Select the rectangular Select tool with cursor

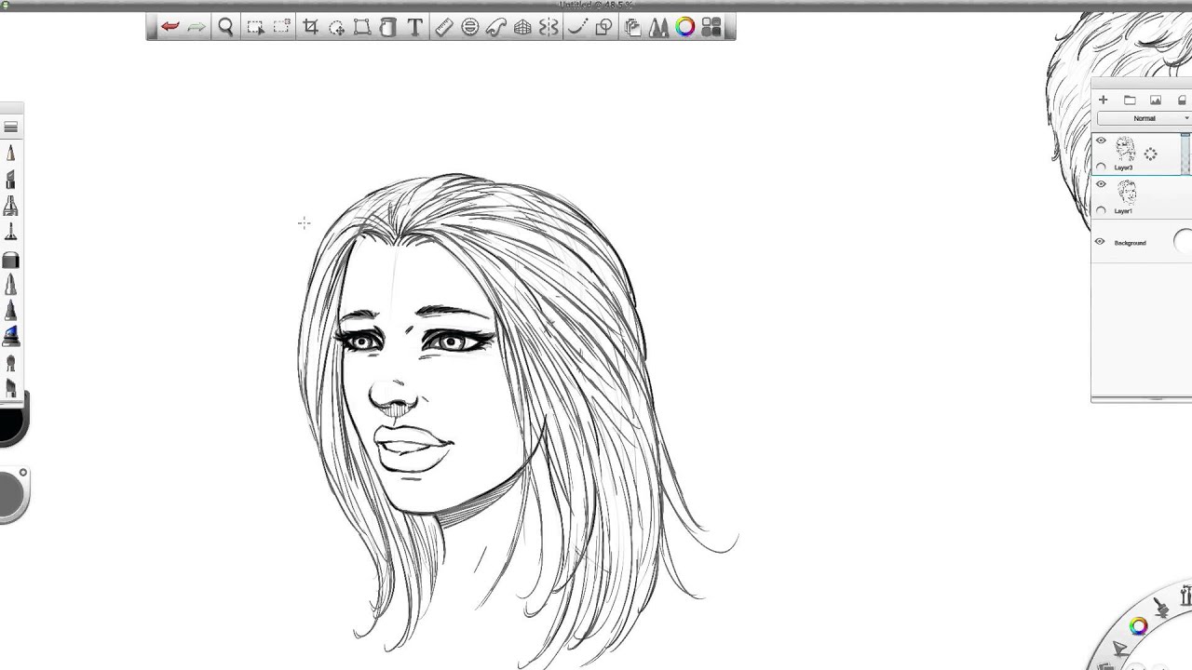pos(255,27)
